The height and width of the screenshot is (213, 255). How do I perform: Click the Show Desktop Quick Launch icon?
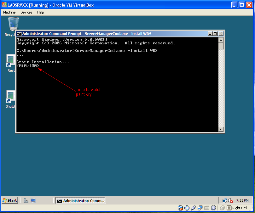point(33,200)
